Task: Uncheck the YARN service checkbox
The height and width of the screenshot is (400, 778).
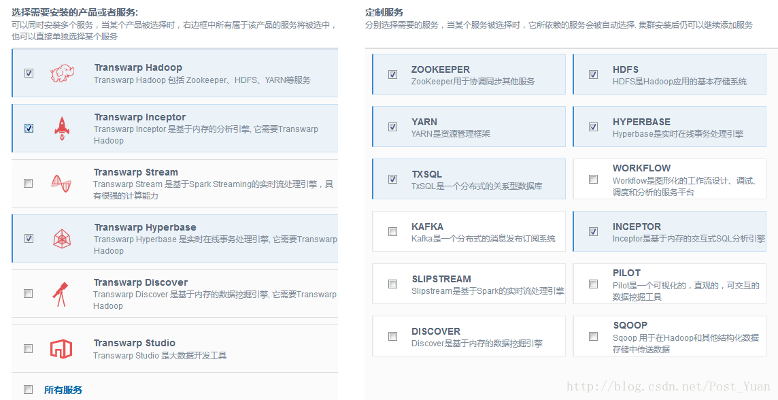Action: pos(392,127)
